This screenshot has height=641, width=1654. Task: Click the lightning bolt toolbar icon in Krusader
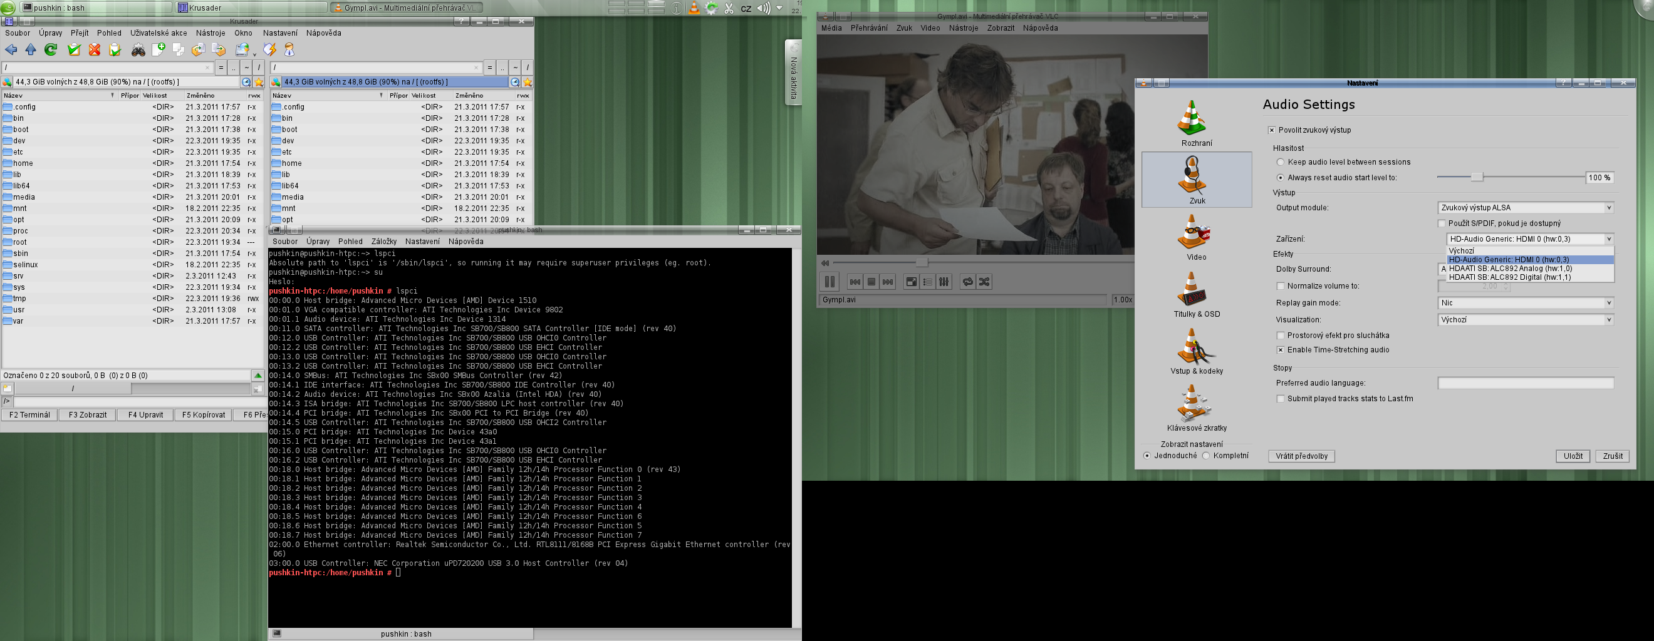269,49
